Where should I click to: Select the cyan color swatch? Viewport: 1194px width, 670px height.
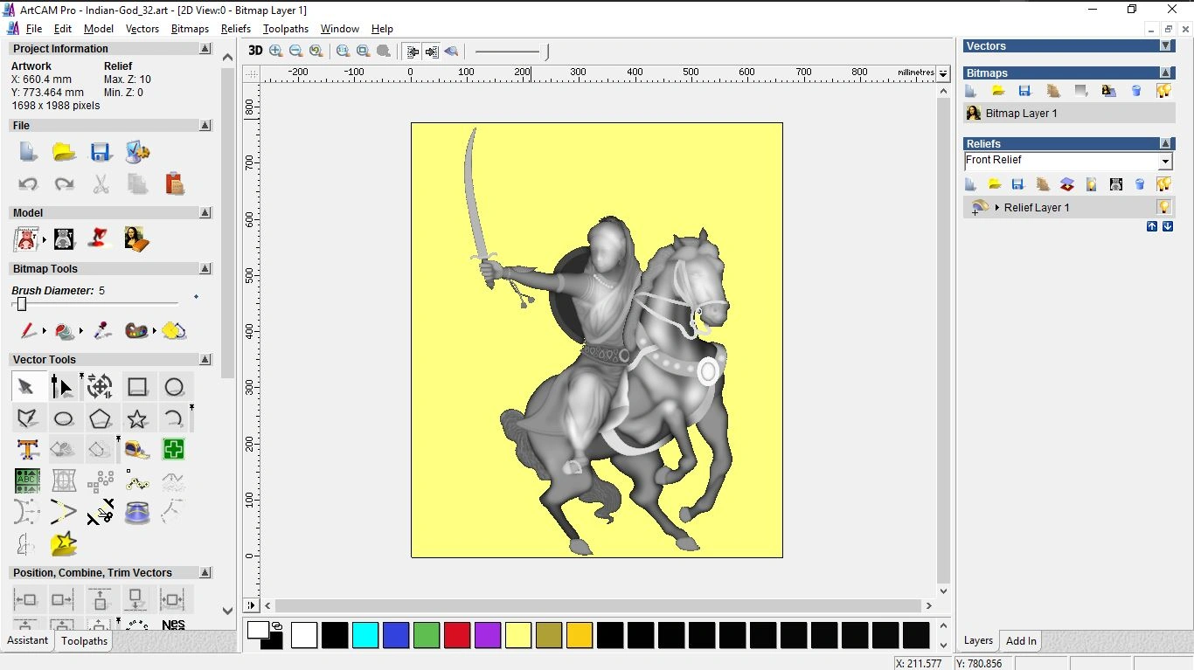click(x=364, y=635)
